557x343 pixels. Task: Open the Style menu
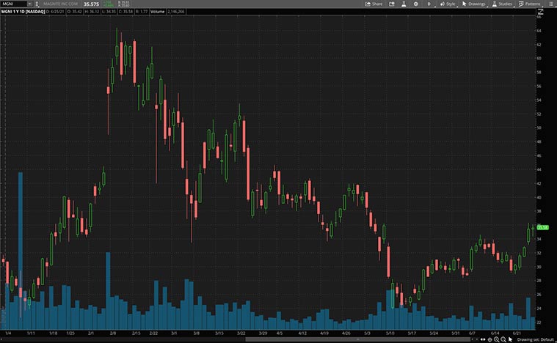pos(448,4)
